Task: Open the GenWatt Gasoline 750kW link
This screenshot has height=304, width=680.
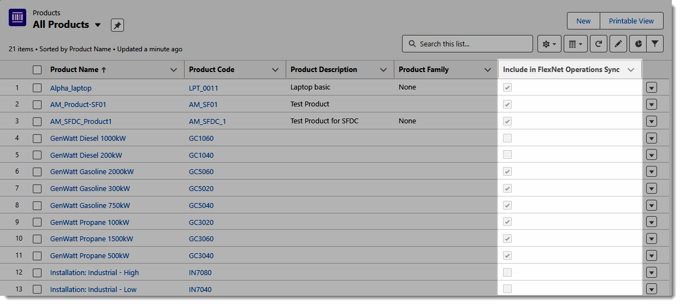Action: click(x=90, y=206)
